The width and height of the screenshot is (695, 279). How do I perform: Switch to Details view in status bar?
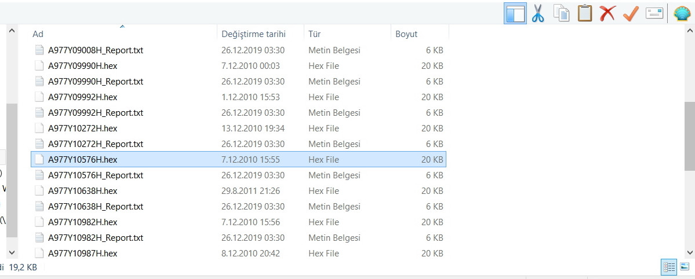(669, 267)
